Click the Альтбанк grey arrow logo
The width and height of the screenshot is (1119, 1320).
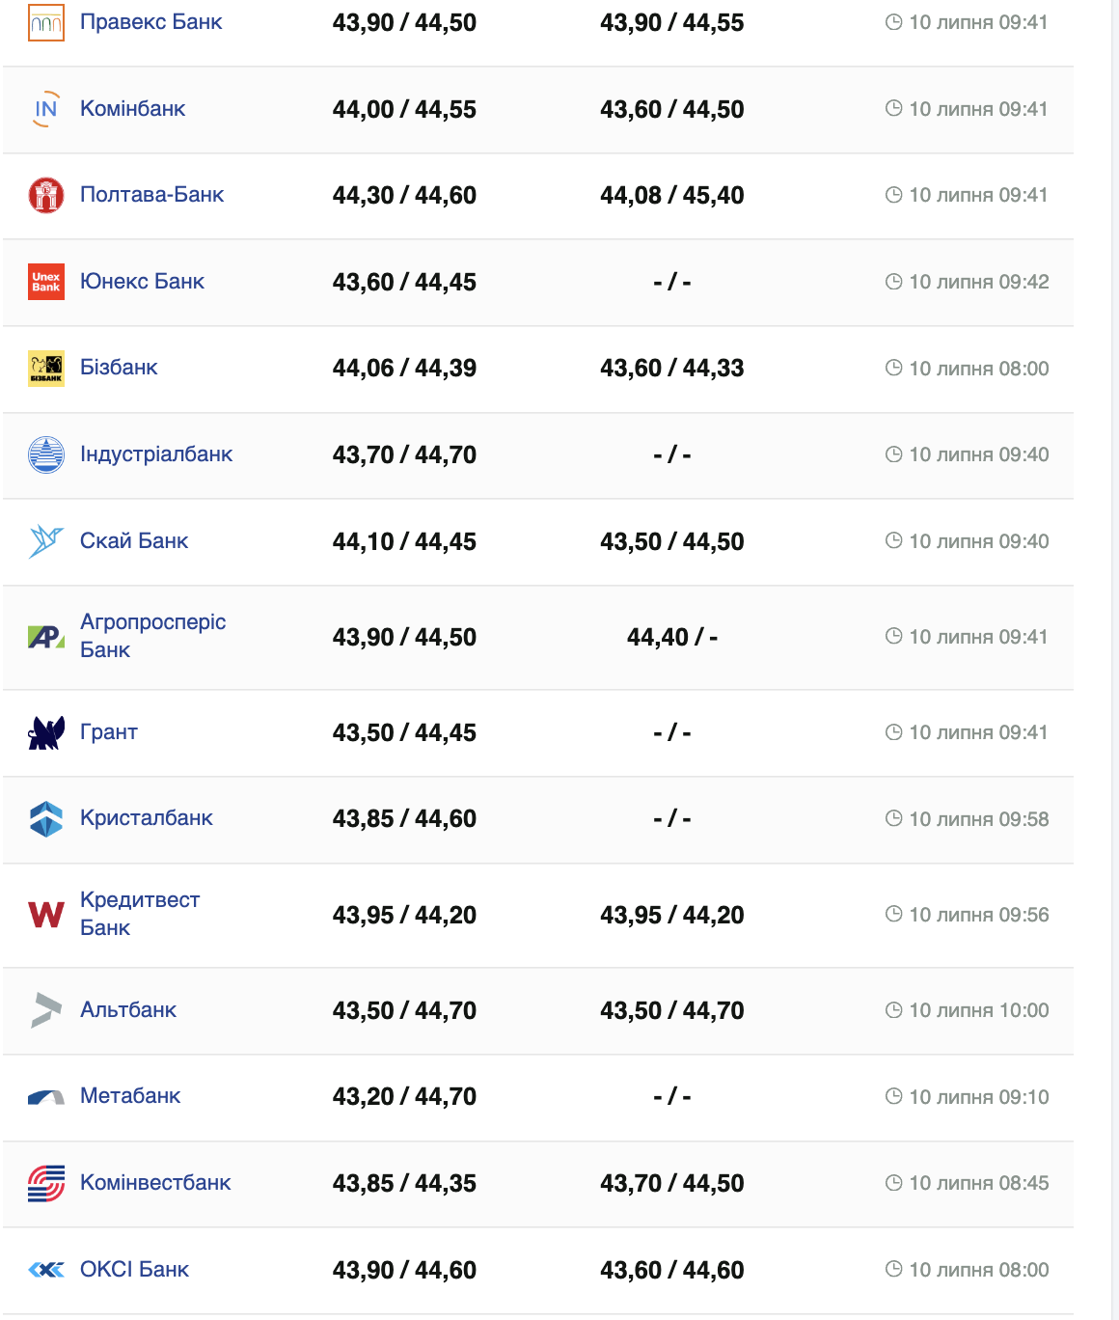(46, 1010)
